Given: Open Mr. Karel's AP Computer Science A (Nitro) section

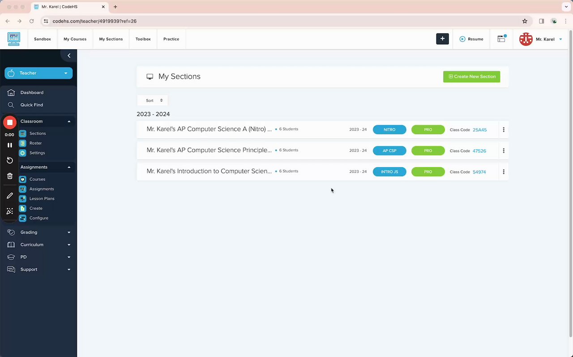Looking at the screenshot, I should [x=209, y=129].
